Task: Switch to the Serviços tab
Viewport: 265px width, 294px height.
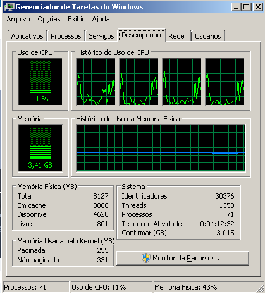Action: (x=101, y=36)
